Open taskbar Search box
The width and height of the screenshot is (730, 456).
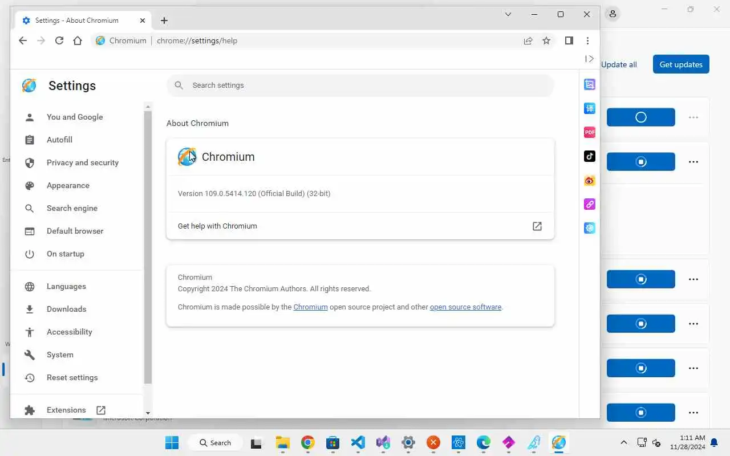tap(216, 442)
